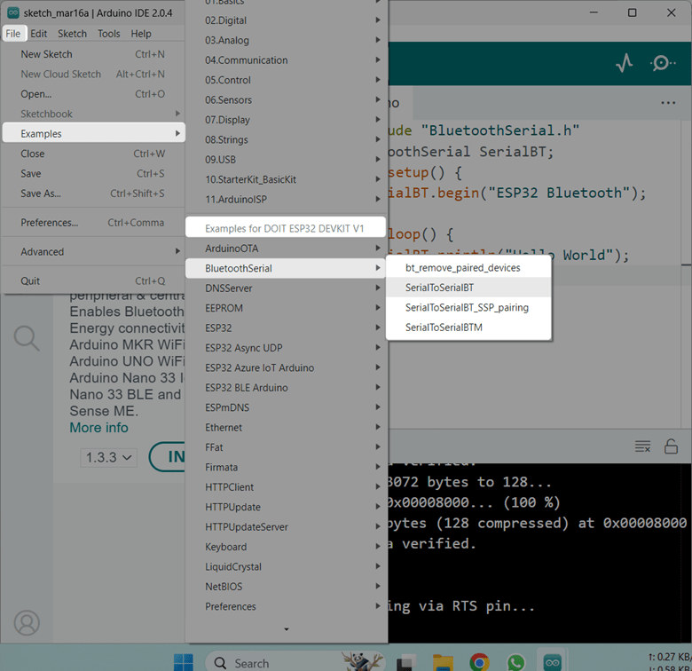Open the Windows Start button
Image resolution: width=692 pixels, height=671 pixels.
(184, 662)
